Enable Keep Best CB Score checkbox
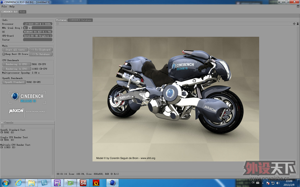Image resolution: width=300 pixels, height=187 pixels. (4, 54)
